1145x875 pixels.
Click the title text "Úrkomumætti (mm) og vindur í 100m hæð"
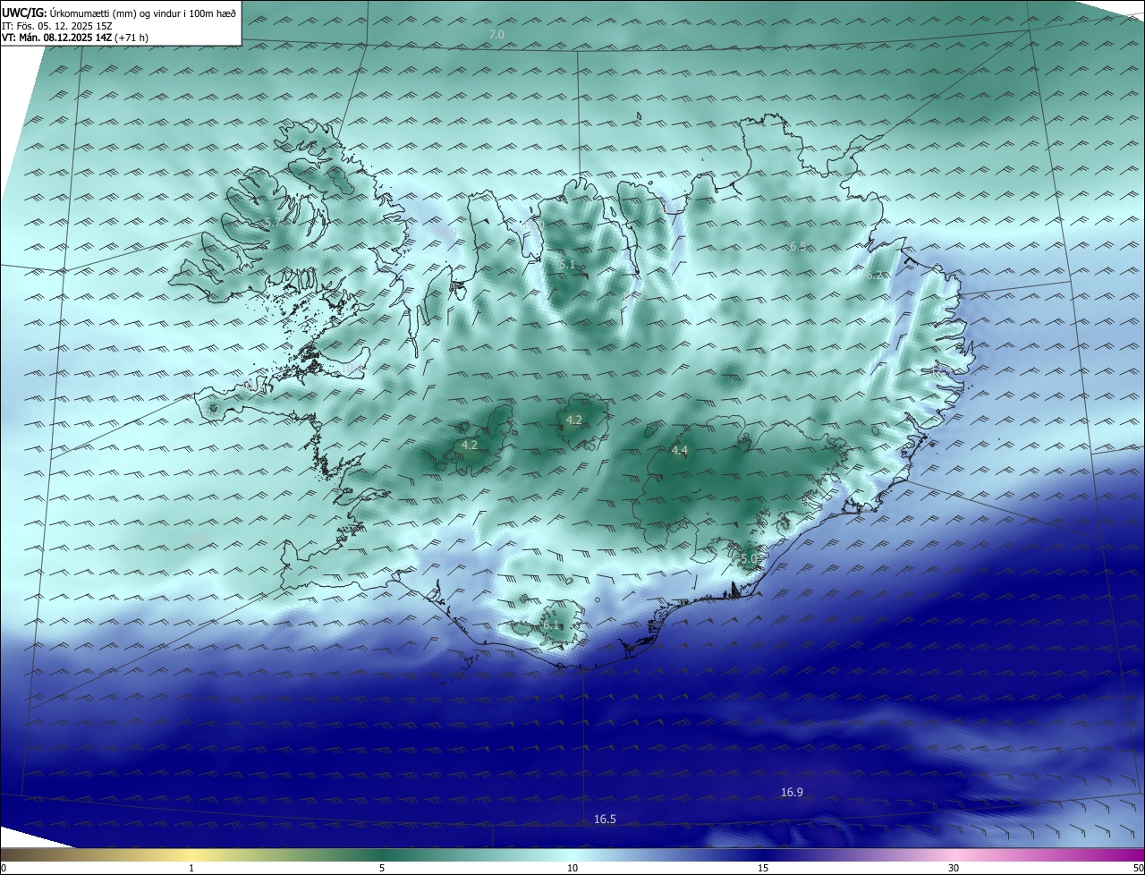(143, 13)
